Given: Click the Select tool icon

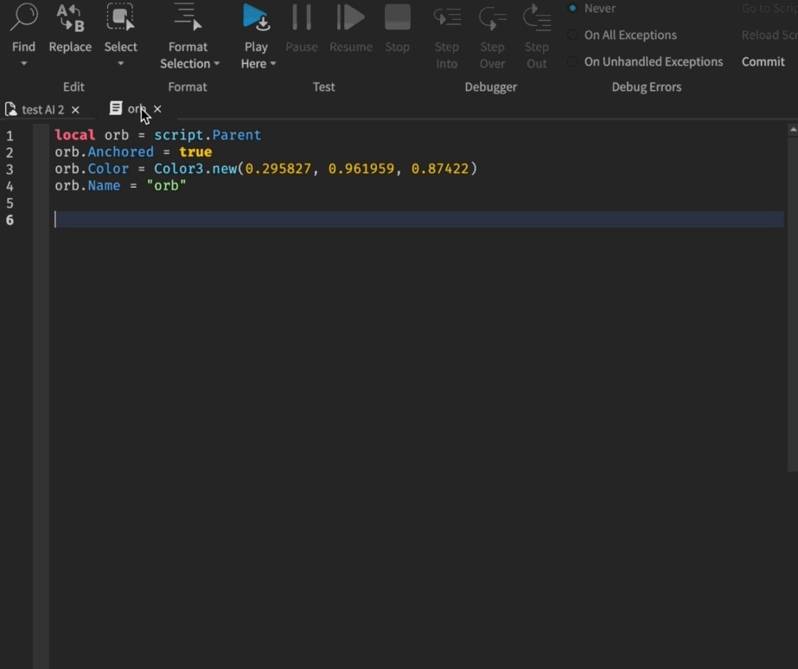Looking at the screenshot, I should pyautogui.click(x=120, y=18).
